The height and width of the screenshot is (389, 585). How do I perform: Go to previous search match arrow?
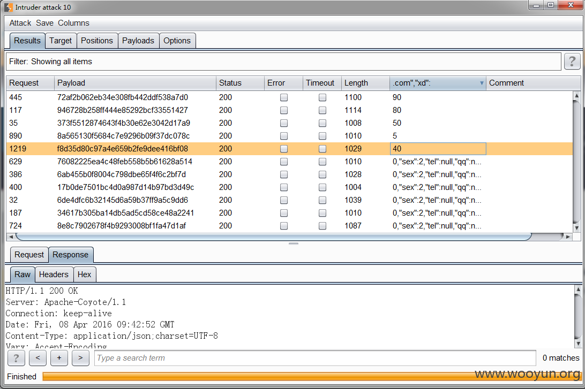click(x=37, y=358)
